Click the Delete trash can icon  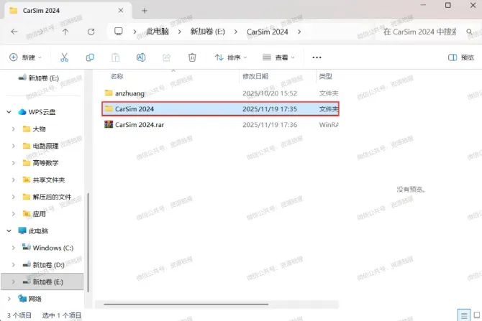coord(192,57)
